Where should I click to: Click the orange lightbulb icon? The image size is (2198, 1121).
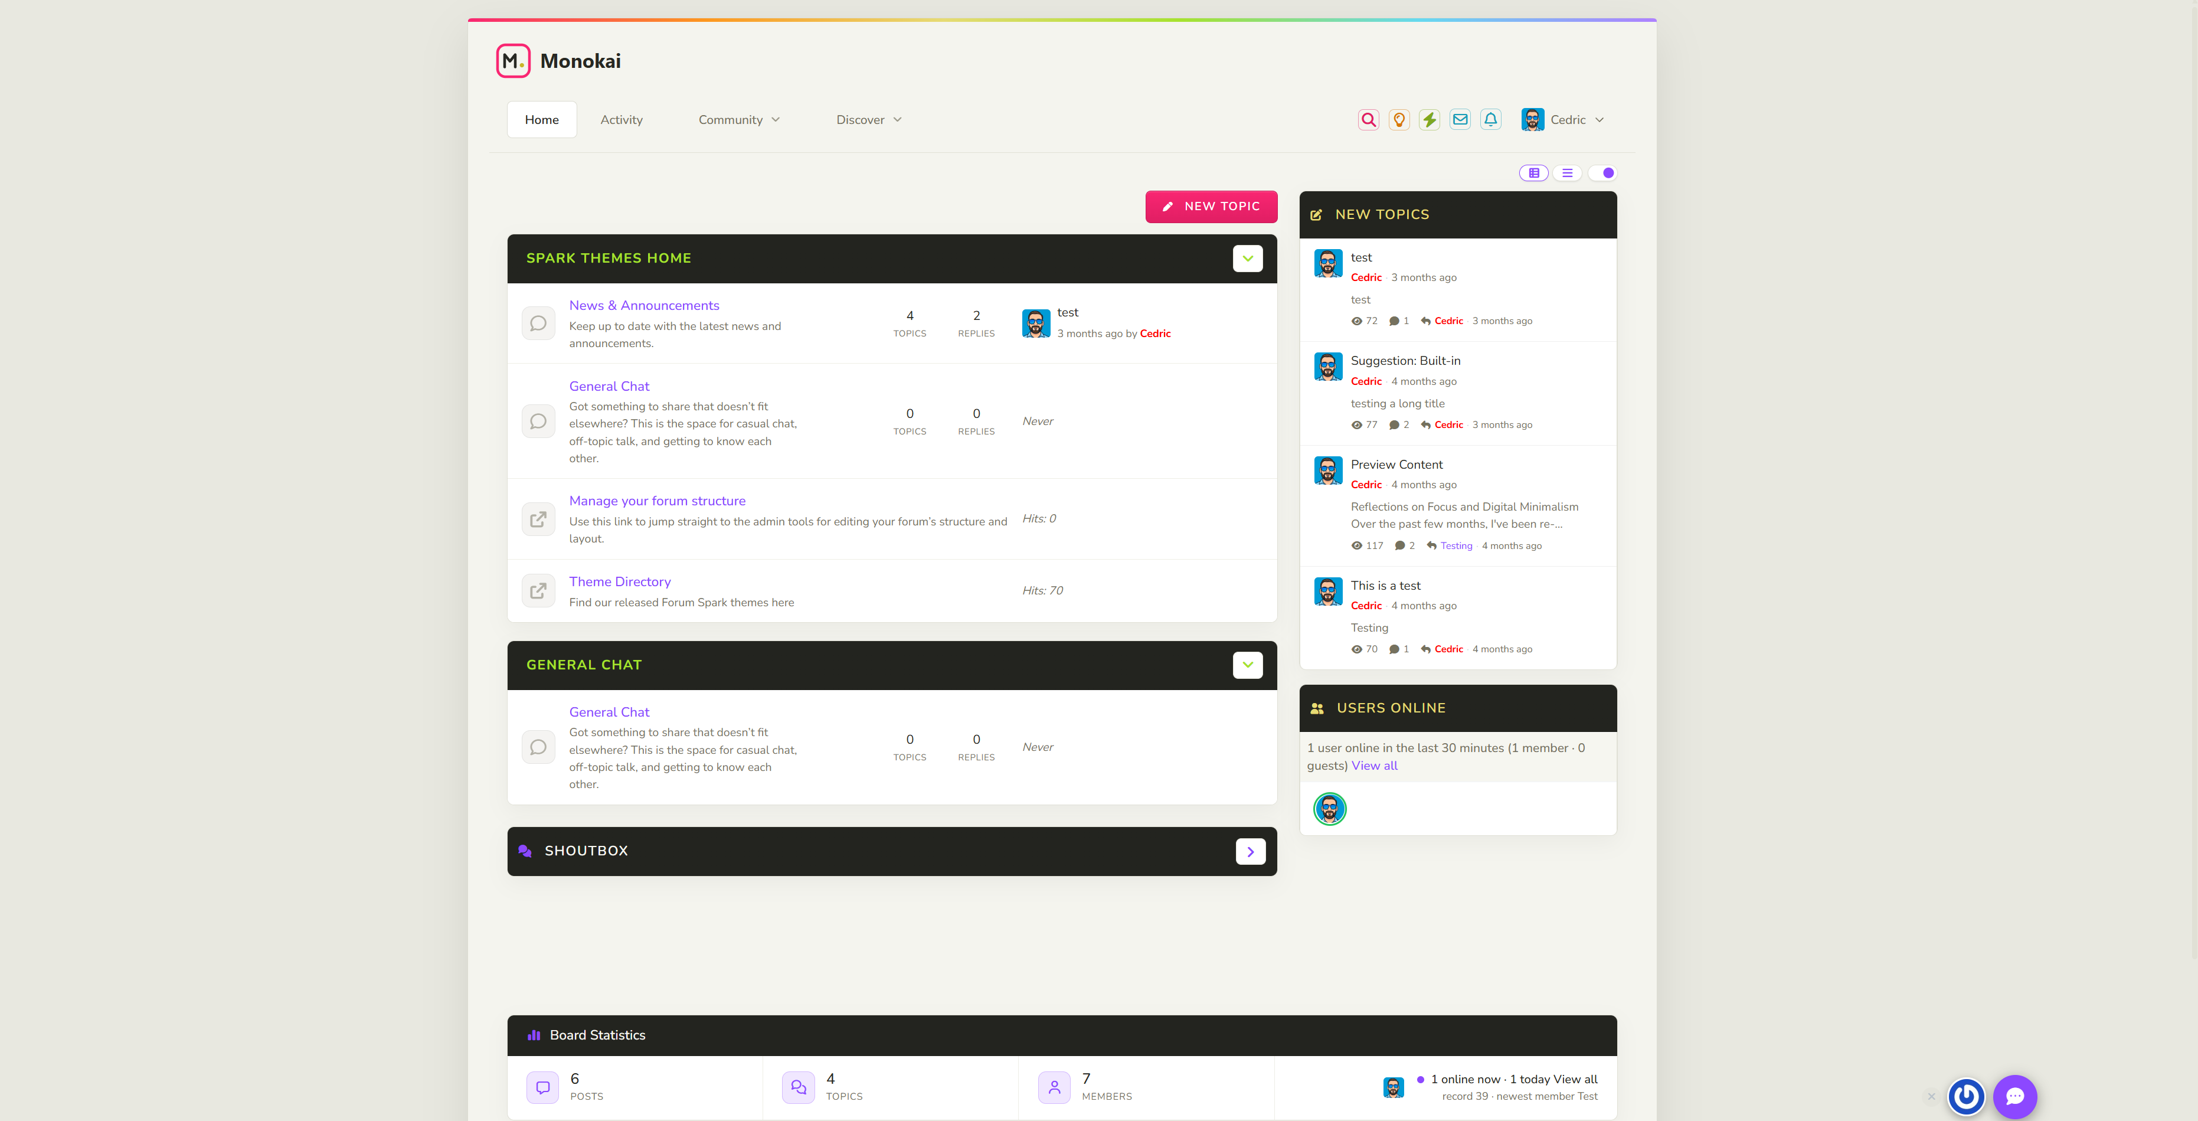1399,120
